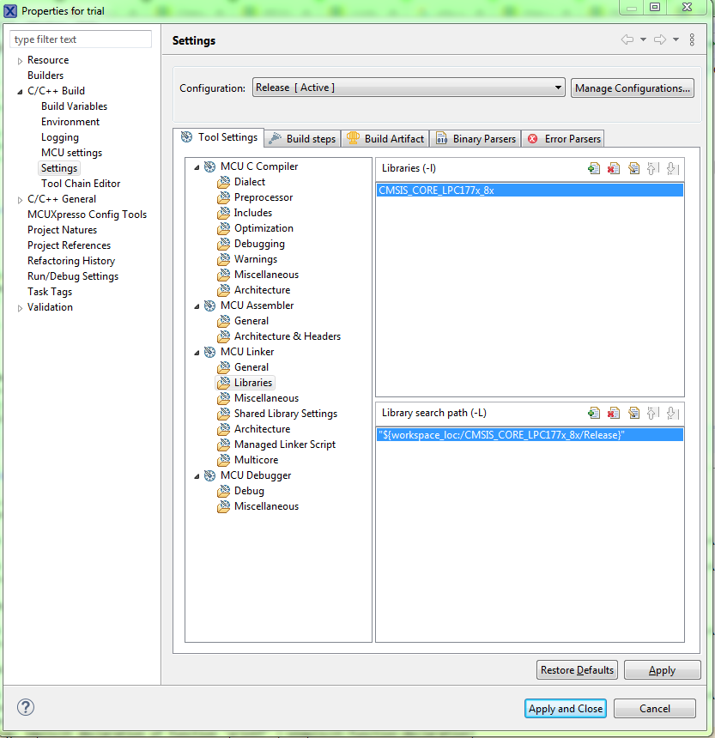The image size is (715, 738).
Task: Select Preprocessor under MCU C Compiler
Action: [x=264, y=197]
